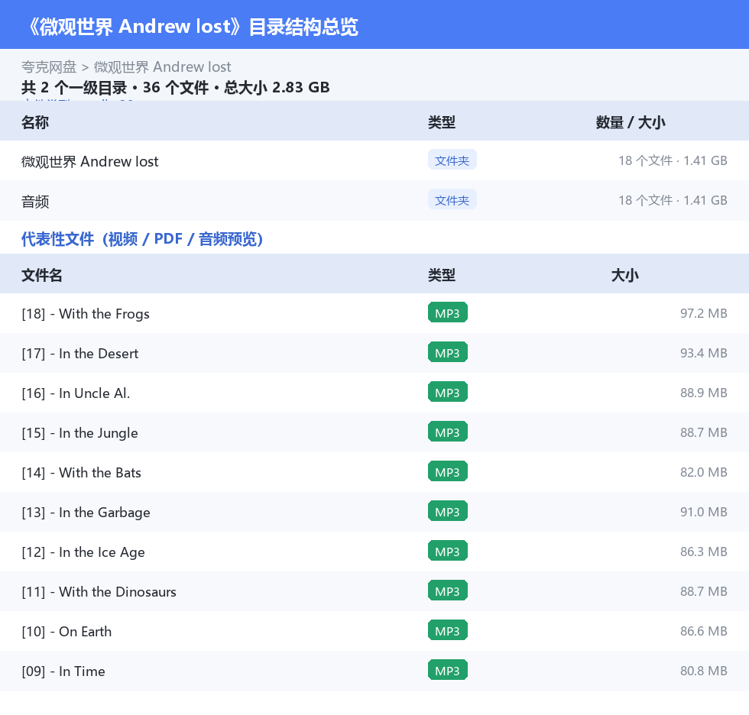Image resolution: width=749 pixels, height=715 pixels.
Task: Select file [10] - On Earth
Action: [66, 632]
